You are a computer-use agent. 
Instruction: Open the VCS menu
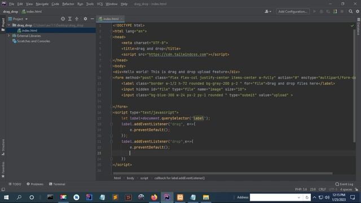(100, 4)
